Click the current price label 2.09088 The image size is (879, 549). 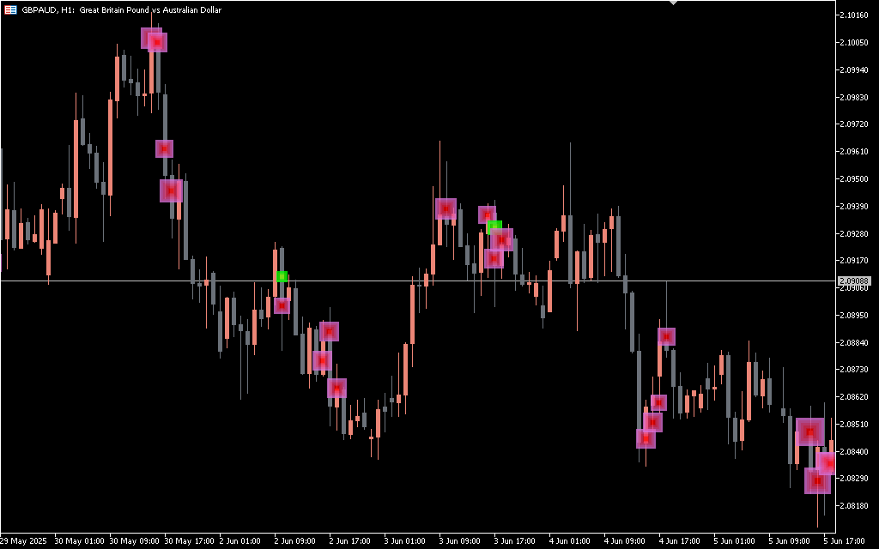point(854,281)
